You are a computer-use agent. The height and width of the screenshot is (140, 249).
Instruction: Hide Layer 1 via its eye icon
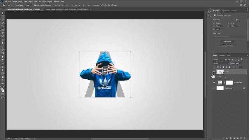pyautogui.click(x=214, y=72)
